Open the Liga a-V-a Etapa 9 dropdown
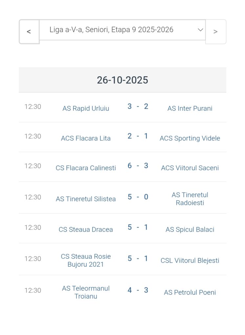 click(112, 30)
